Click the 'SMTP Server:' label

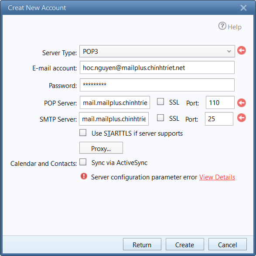coord(58,119)
